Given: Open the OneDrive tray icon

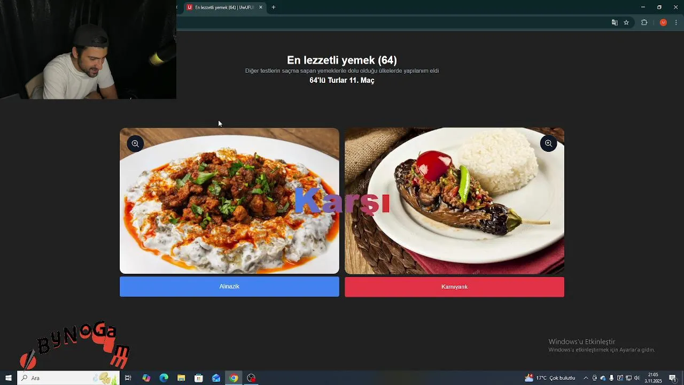Looking at the screenshot, I should pos(603,378).
